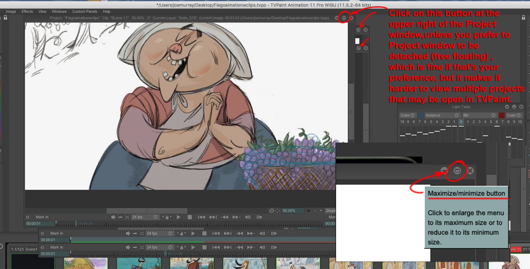Click the fit-to-marks frame icon under the canvas

127,217
